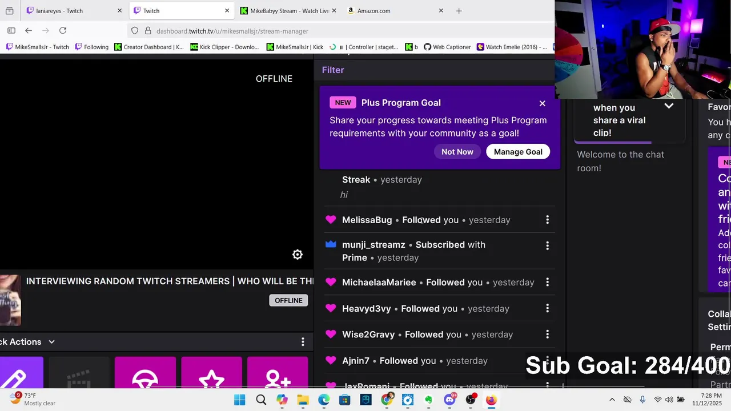Open options menu for Heavyd3vy follow event
731x411 pixels.
[547, 308]
